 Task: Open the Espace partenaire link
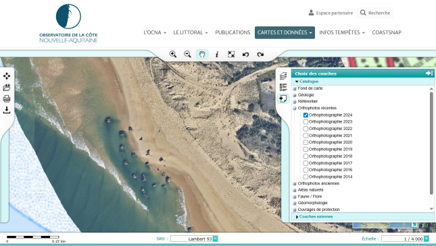331,13
